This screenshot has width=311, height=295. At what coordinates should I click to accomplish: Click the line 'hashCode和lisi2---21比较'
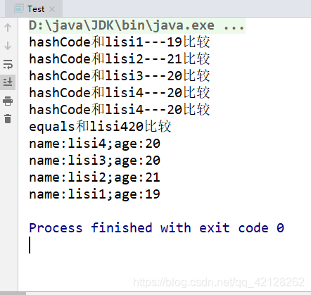click(120, 59)
